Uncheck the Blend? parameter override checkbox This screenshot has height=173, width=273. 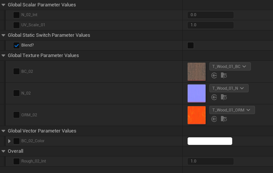coord(16,45)
